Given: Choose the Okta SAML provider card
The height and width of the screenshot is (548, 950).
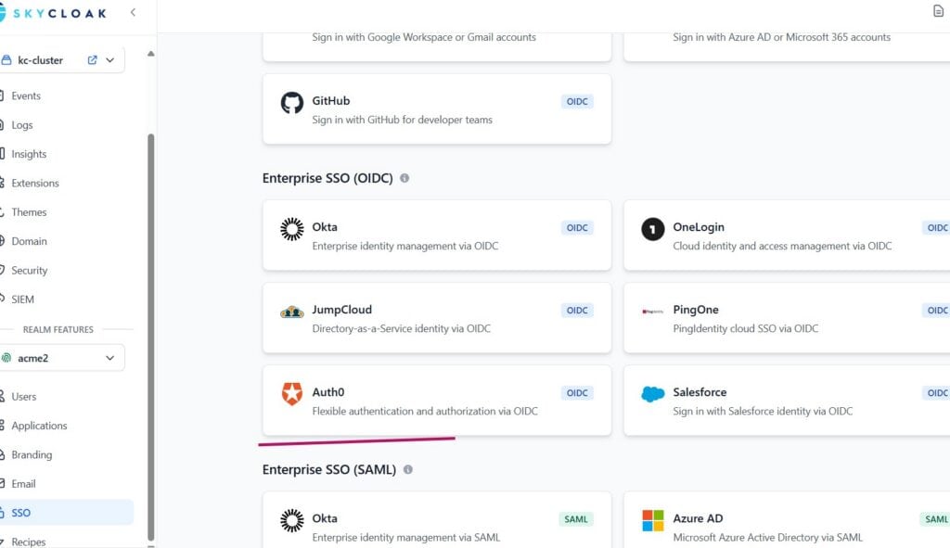Looking at the screenshot, I should 436,526.
